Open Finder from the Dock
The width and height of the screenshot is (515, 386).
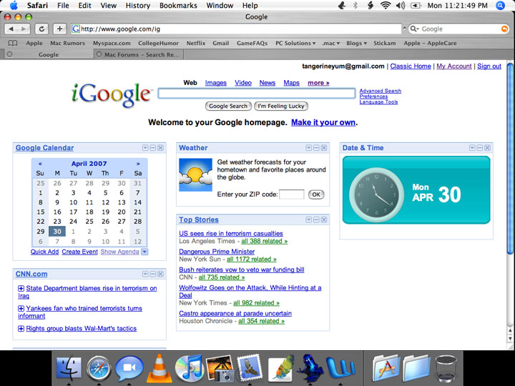(x=69, y=367)
